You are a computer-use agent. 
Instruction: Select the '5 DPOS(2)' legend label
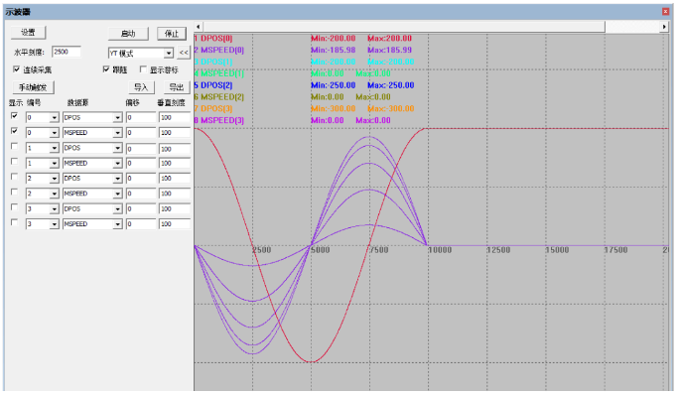tap(212, 85)
